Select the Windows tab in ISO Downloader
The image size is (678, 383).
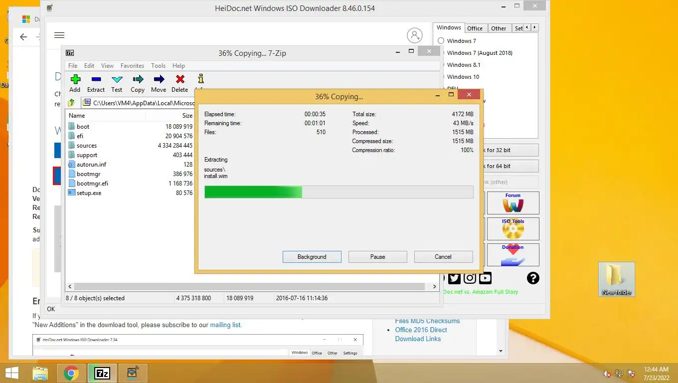pos(449,28)
